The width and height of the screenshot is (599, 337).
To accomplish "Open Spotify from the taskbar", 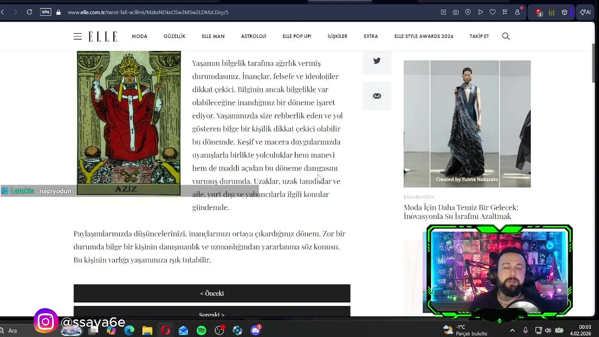I will (201, 330).
